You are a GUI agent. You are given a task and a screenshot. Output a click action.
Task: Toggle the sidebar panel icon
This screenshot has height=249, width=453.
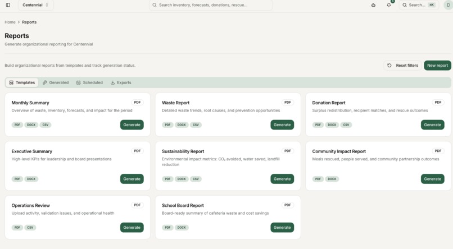(x=8, y=5)
